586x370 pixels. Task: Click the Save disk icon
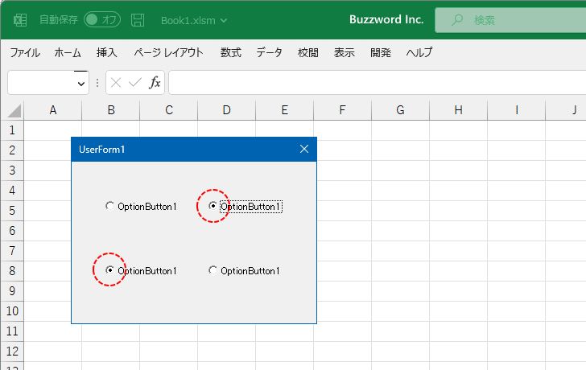click(138, 20)
